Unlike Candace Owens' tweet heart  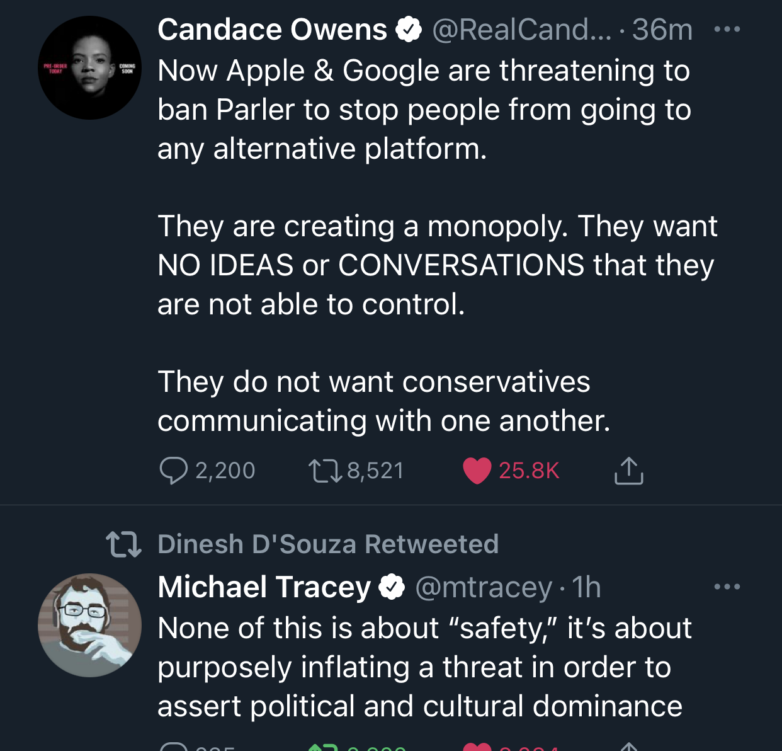pos(477,471)
